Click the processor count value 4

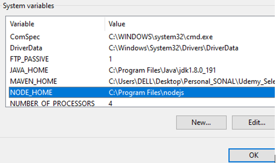click(110, 104)
